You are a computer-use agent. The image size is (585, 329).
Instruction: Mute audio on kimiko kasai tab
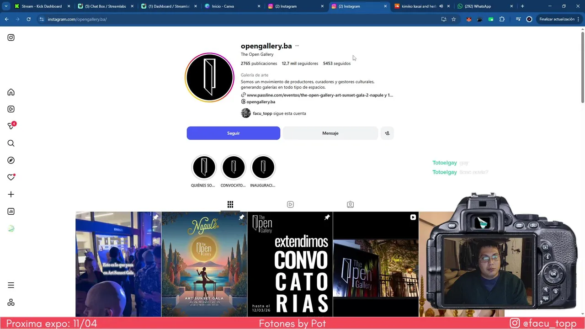441,6
